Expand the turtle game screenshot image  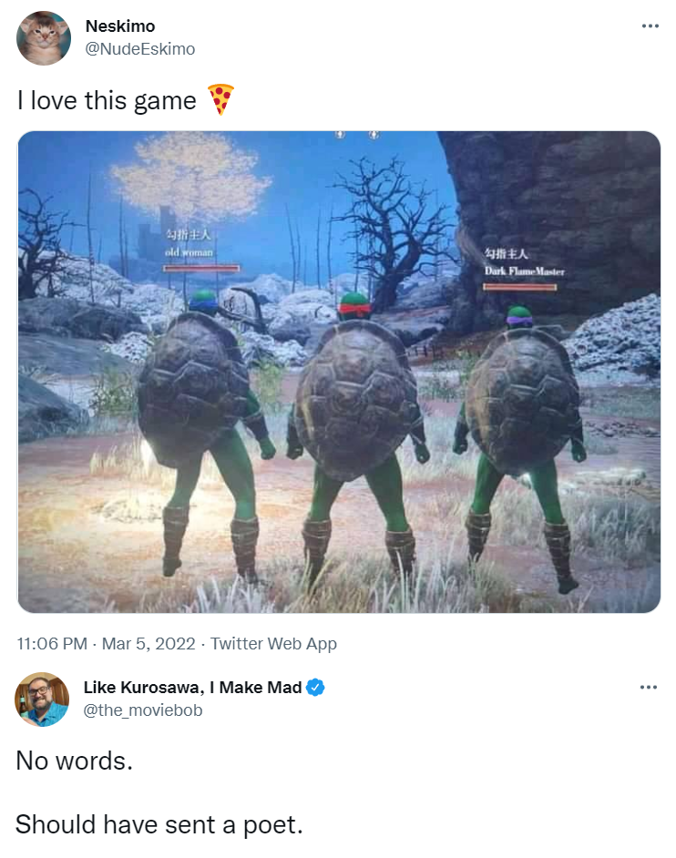tap(339, 372)
